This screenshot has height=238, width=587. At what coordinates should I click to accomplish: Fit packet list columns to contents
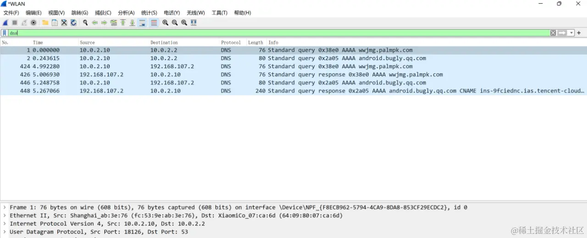pos(194,22)
